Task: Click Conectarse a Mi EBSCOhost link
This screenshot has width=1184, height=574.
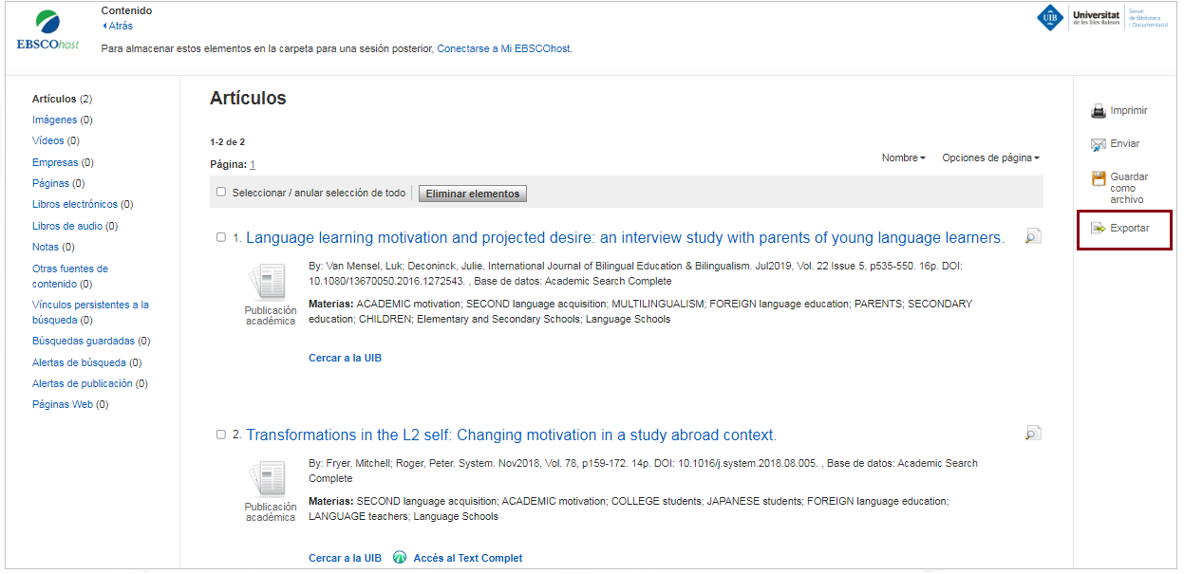Action: 504,48
